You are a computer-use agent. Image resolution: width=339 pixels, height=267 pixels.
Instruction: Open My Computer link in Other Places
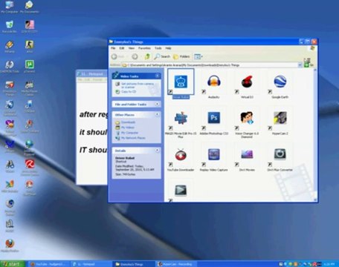click(129, 133)
